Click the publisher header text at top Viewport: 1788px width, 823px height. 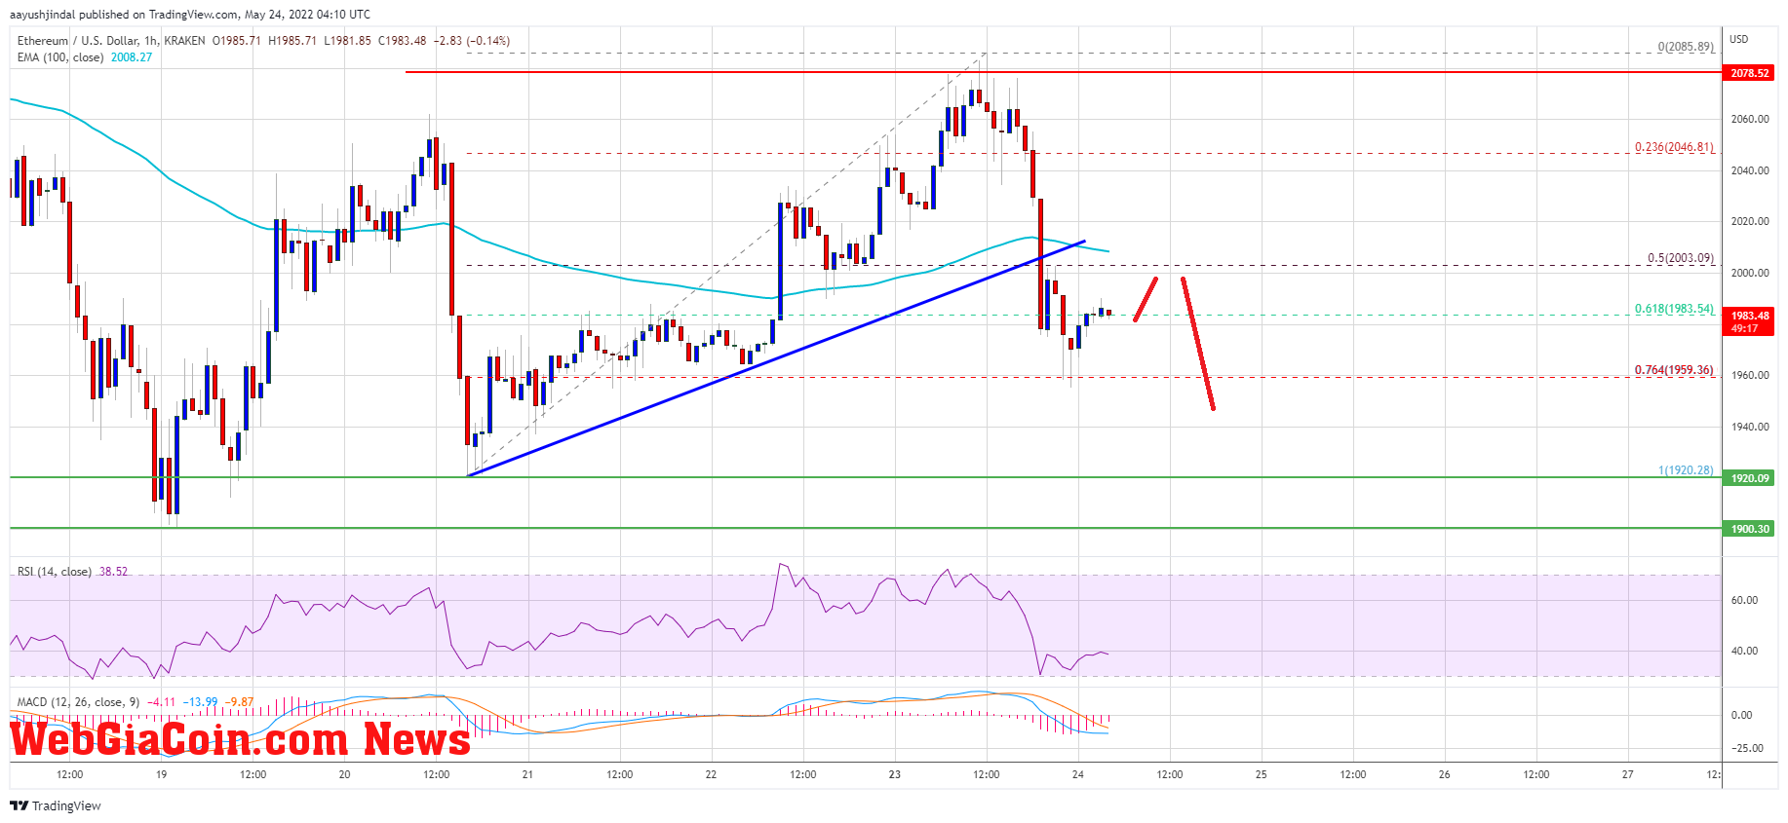coord(190,15)
